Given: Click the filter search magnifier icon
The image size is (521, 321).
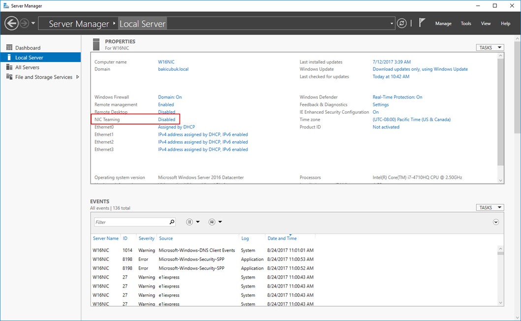Looking at the screenshot, I should pos(172,222).
